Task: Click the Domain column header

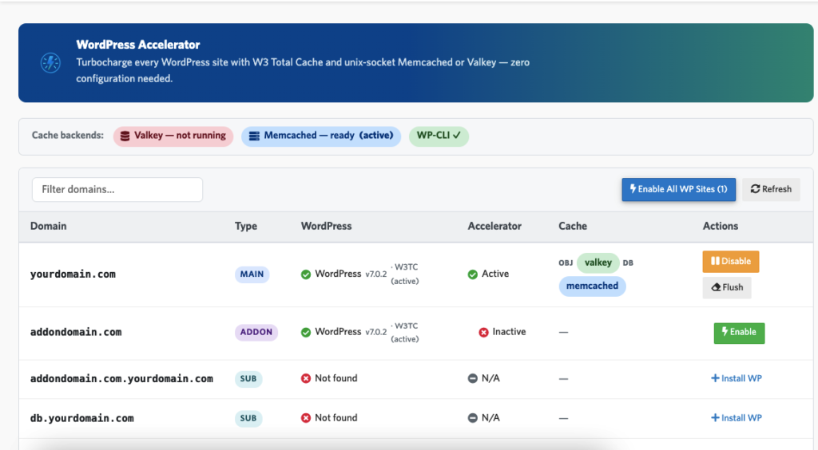Action: (49, 226)
